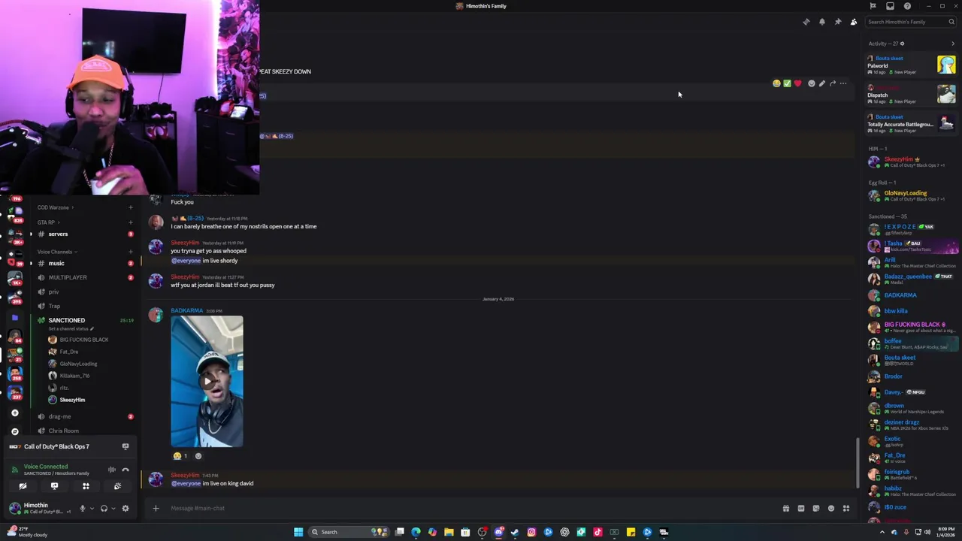Join the drag-me voice channel
The height and width of the screenshot is (541, 962).
click(x=84, y=416)
